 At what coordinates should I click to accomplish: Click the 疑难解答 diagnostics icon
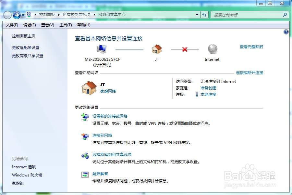point(85,175)
